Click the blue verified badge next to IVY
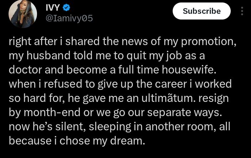This screenshot has width=251, height=158. coord(66,7)
